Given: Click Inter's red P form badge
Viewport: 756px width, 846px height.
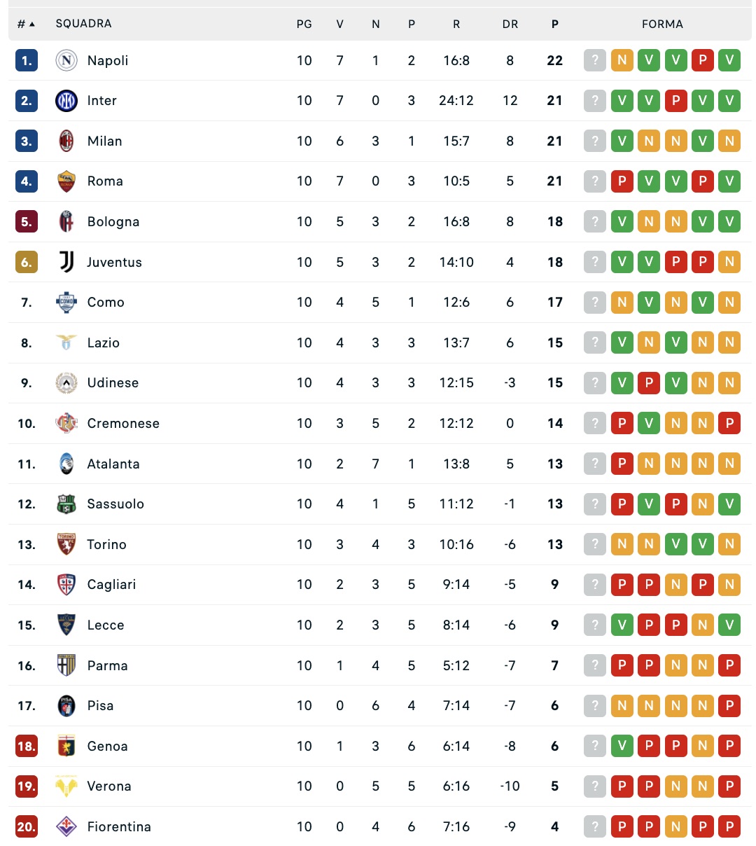Looking at the screenshot, I should (x=675, y=101).
